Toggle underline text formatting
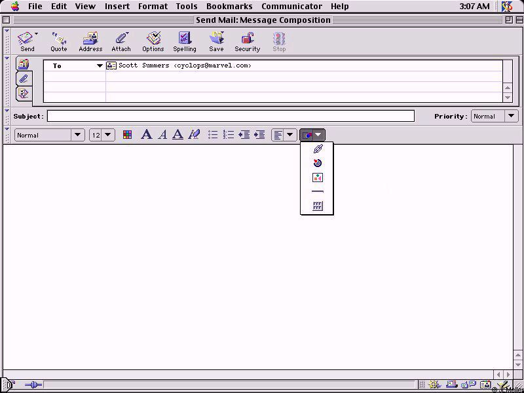 [x=178, y=135]
